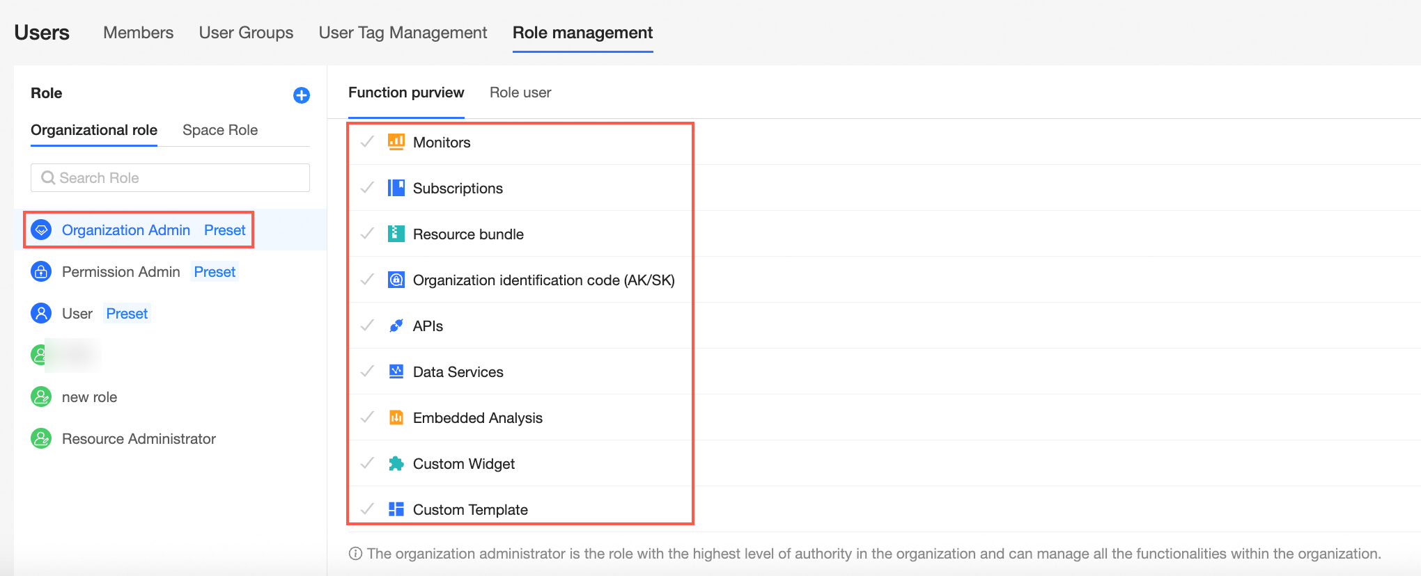
Task: Click the Data Services icon
Action: 396,371
